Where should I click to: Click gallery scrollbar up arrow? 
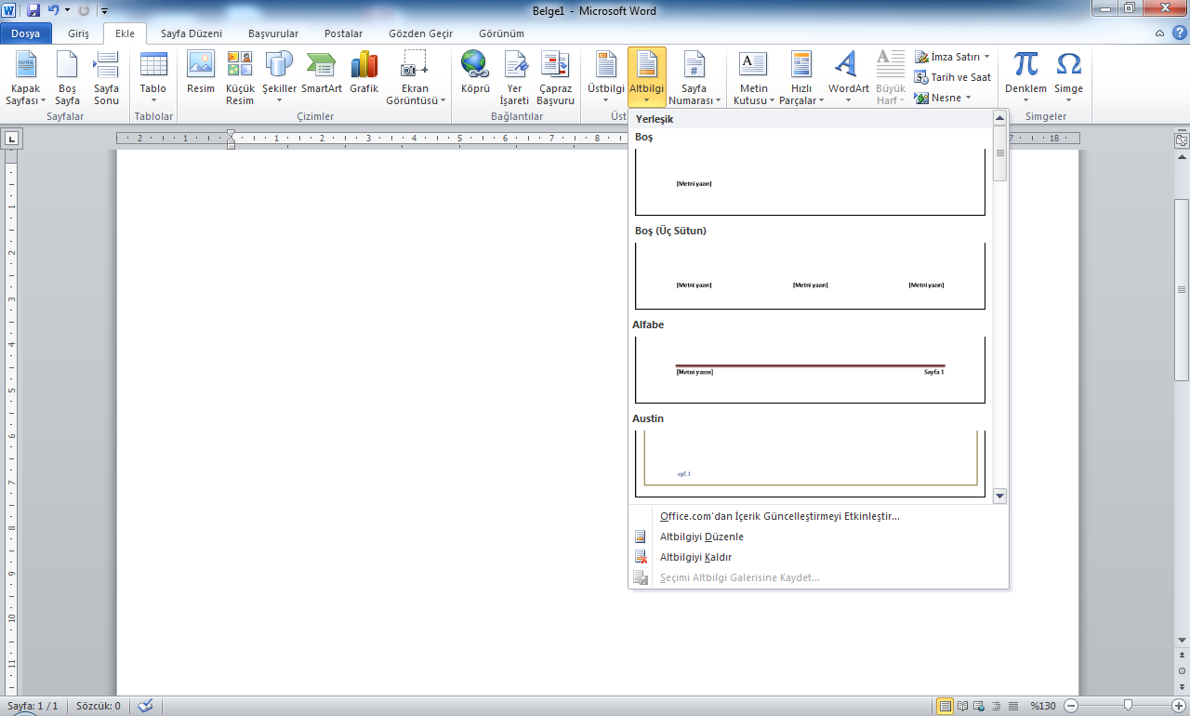tap(1000, 117)
